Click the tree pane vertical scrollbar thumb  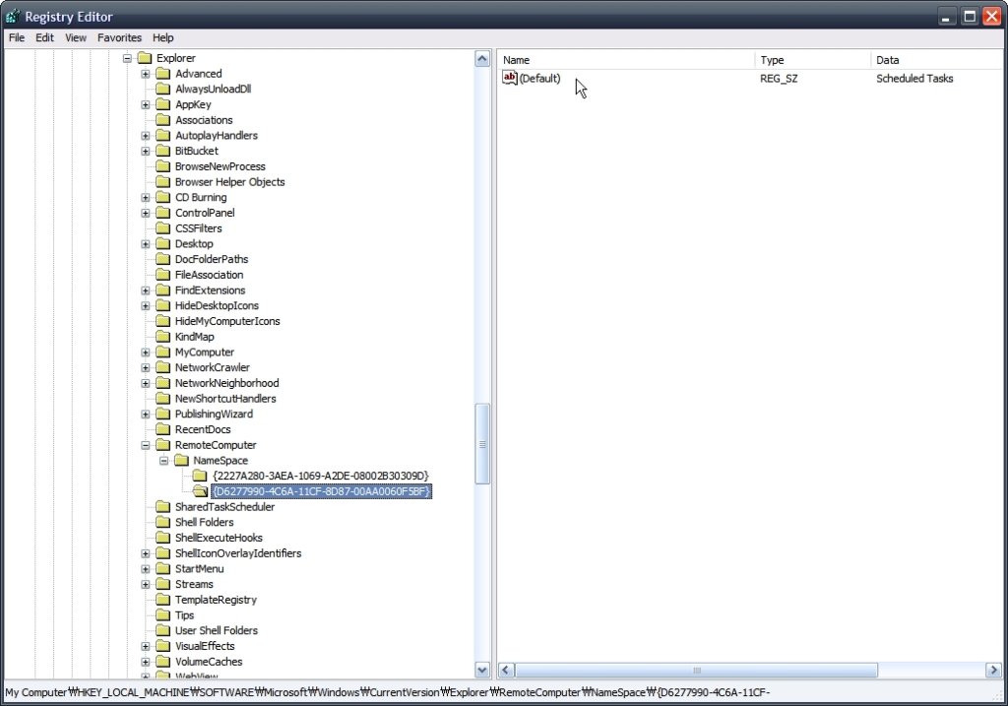pyautogui.click(x=482, y=444)
